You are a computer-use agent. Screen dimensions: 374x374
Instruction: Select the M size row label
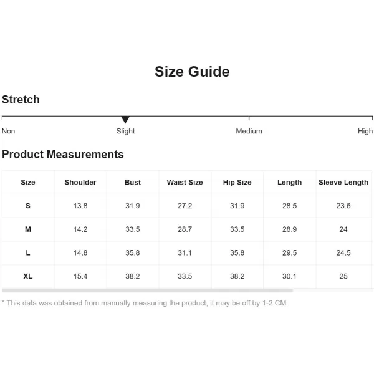pyautogui.click(x=28, y=229)
